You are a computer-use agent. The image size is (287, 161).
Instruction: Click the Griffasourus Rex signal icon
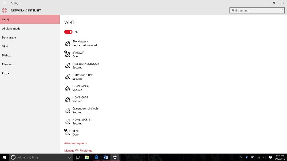click(x=67, y=77)
